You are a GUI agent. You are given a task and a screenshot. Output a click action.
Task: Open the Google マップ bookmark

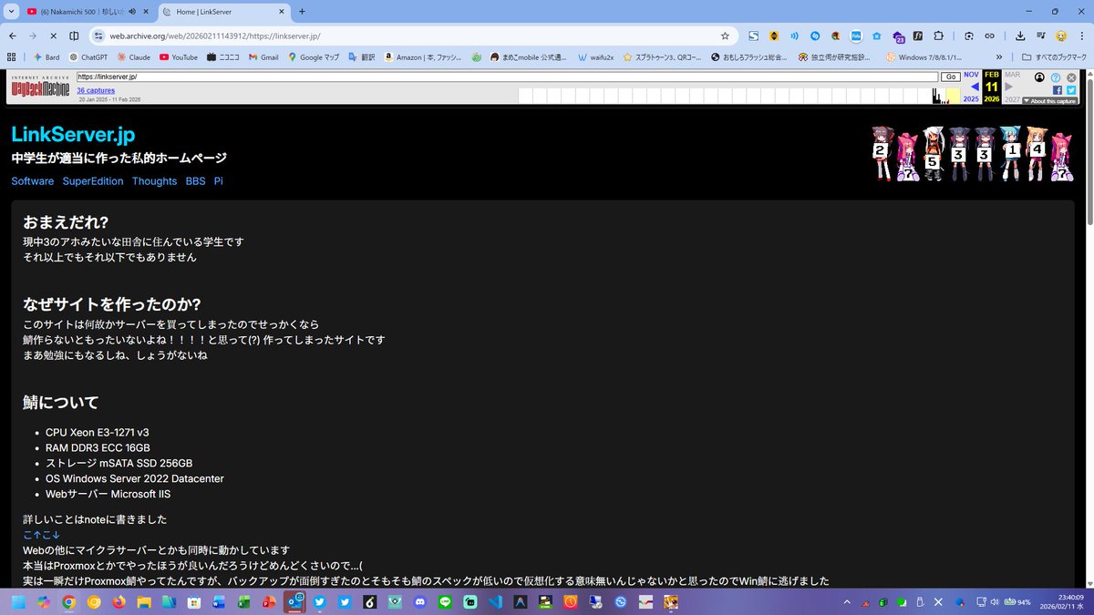[314, 56]
